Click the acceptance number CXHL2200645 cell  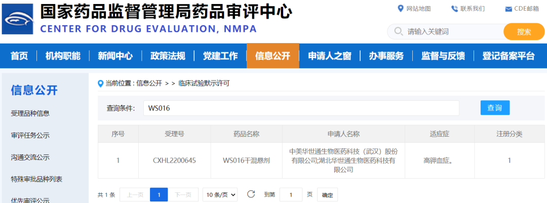[x=174, y=161]
